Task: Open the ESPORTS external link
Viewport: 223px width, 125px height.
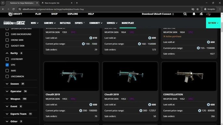Action: click(80, 23)
